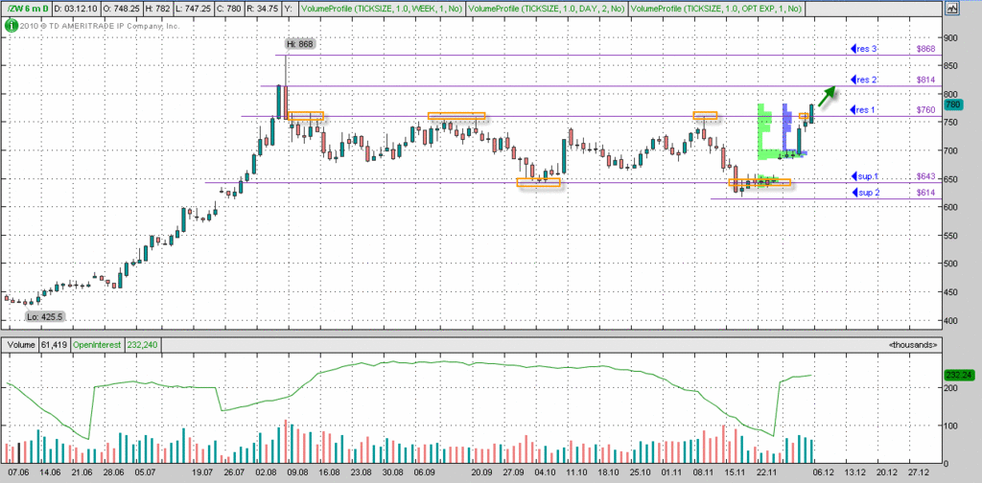Click the 780 current price tag on axis
Screen dimensions: 982x483
[952, 104]
